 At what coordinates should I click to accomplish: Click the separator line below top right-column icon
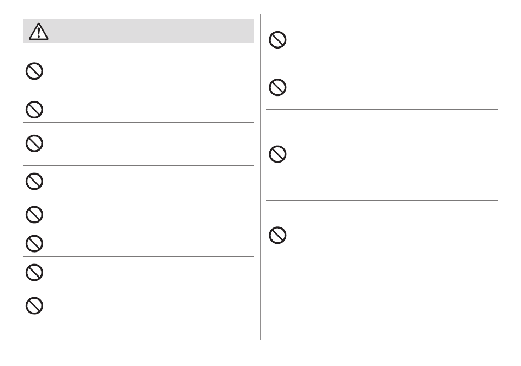(382, 67)
